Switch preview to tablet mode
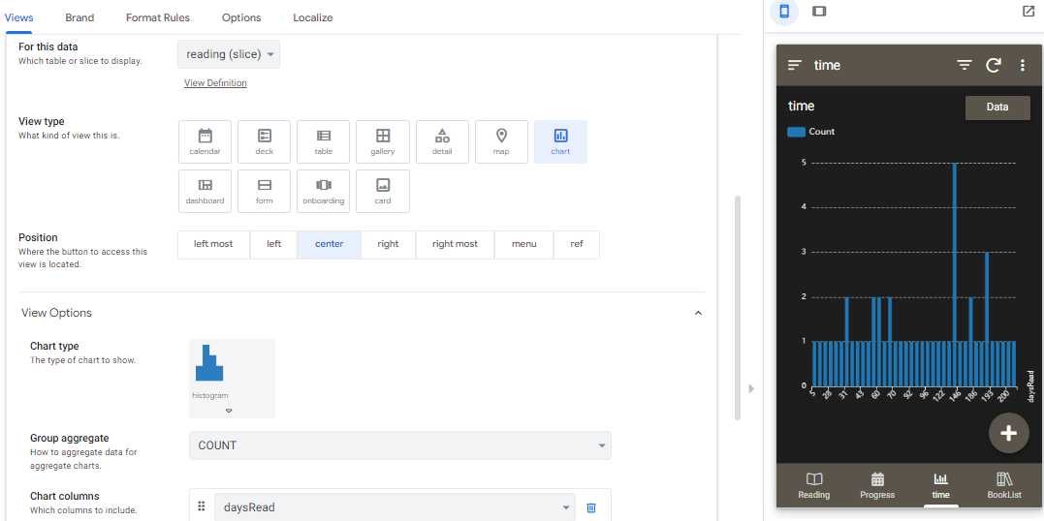Viewport: 1044px width, 521px height. [x=819, y=12]
